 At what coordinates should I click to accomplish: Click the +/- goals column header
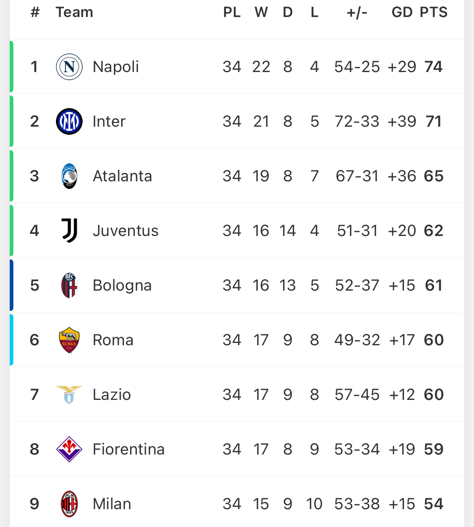[357, 12]
